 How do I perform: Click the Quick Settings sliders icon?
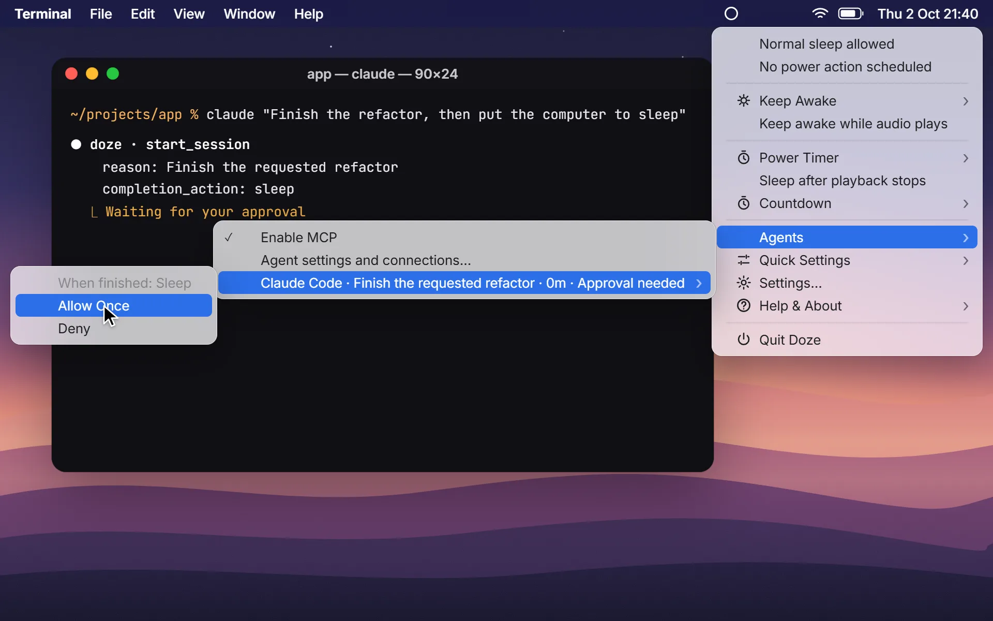pyautogui.click(x=743, y=260)
